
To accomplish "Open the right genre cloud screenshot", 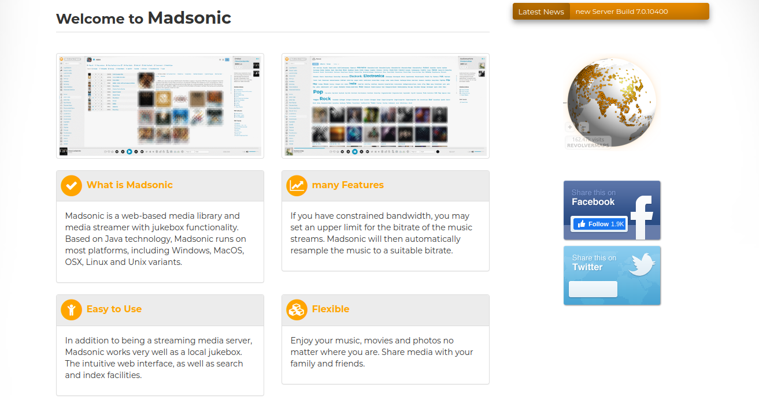I will (x=386, y=106).
